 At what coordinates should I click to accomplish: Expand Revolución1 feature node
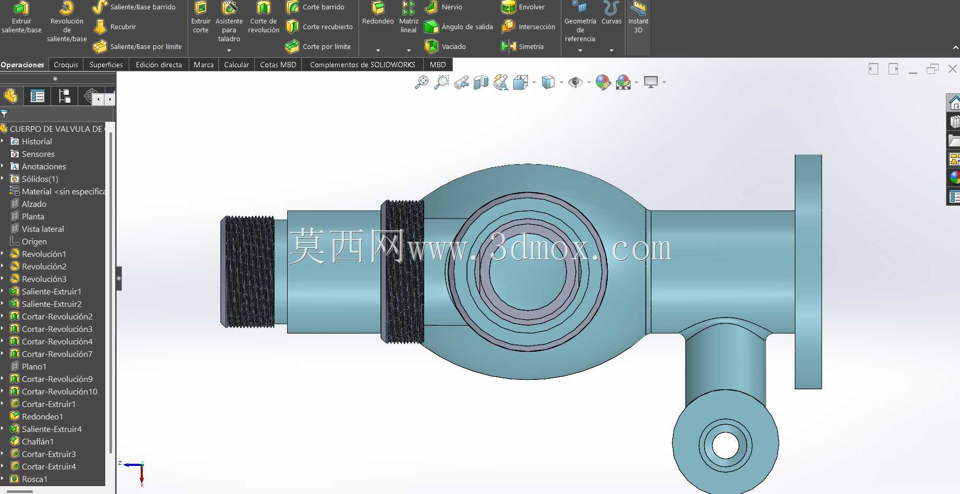3,254
